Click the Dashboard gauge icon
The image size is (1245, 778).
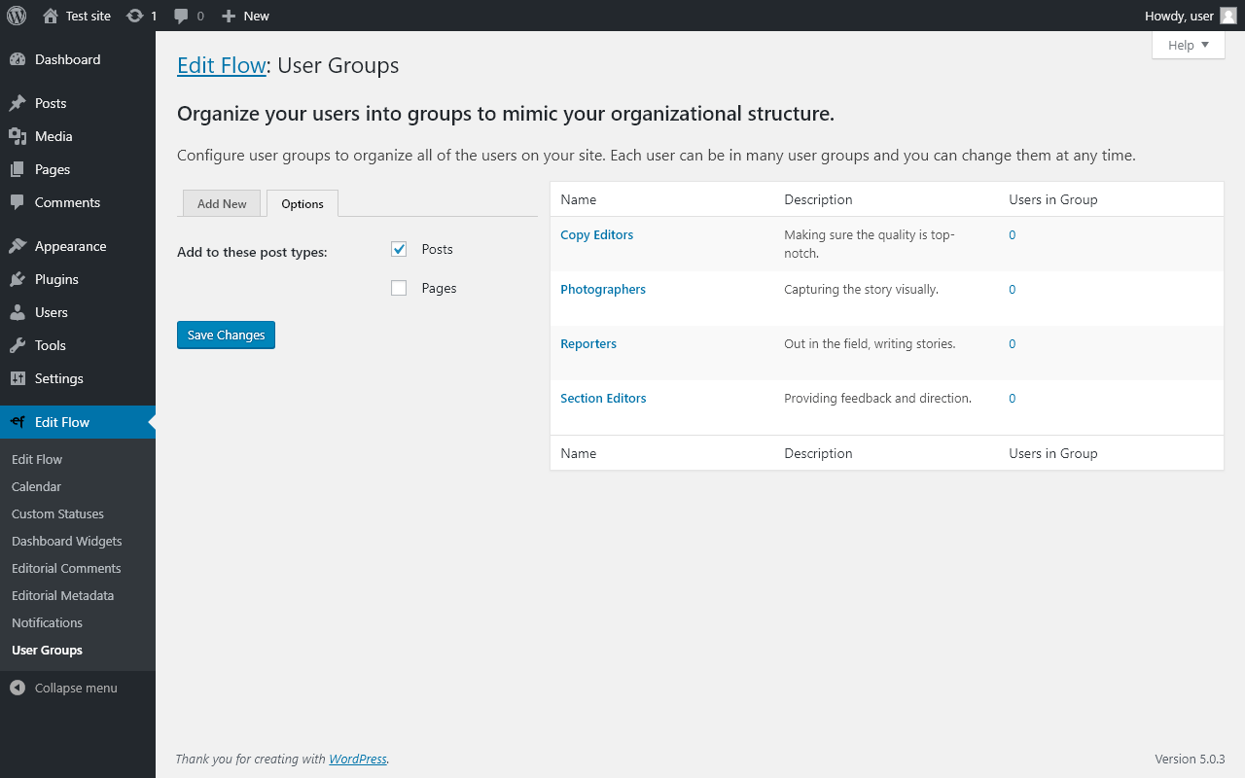coord(18,59)
